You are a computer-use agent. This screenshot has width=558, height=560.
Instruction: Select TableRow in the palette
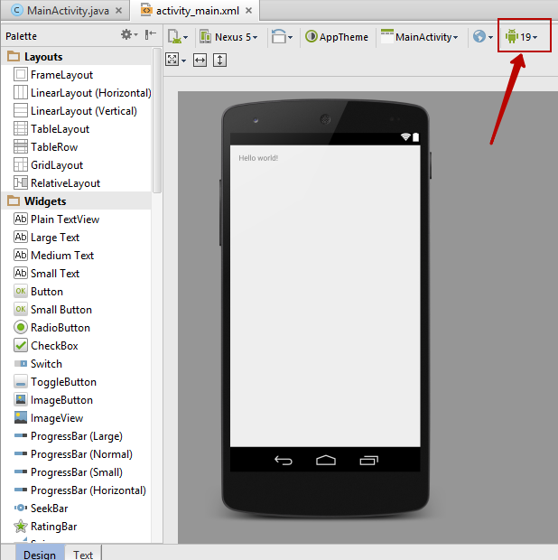[x=77, y=147]
